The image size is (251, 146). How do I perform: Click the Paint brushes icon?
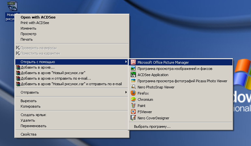point(133,105)
